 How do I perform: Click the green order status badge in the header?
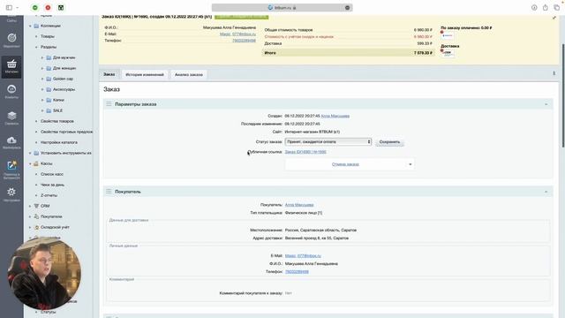tap(241, 17)
